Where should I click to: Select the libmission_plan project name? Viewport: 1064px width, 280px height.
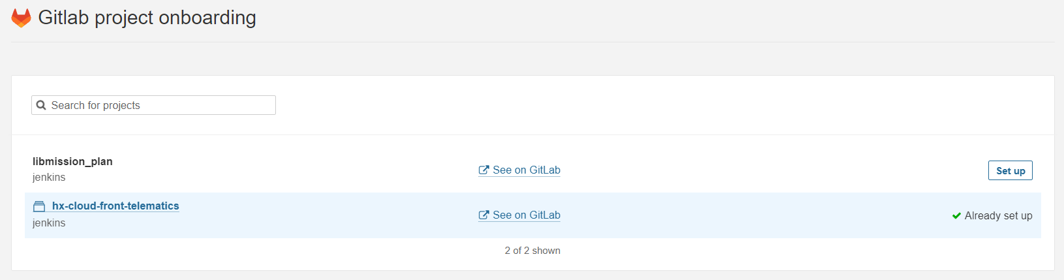72,161
